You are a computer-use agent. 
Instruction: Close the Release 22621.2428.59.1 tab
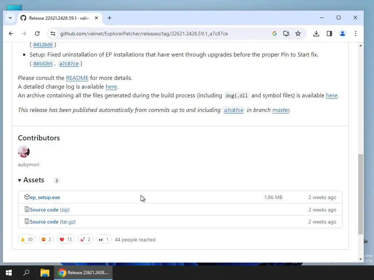(96, 18)
